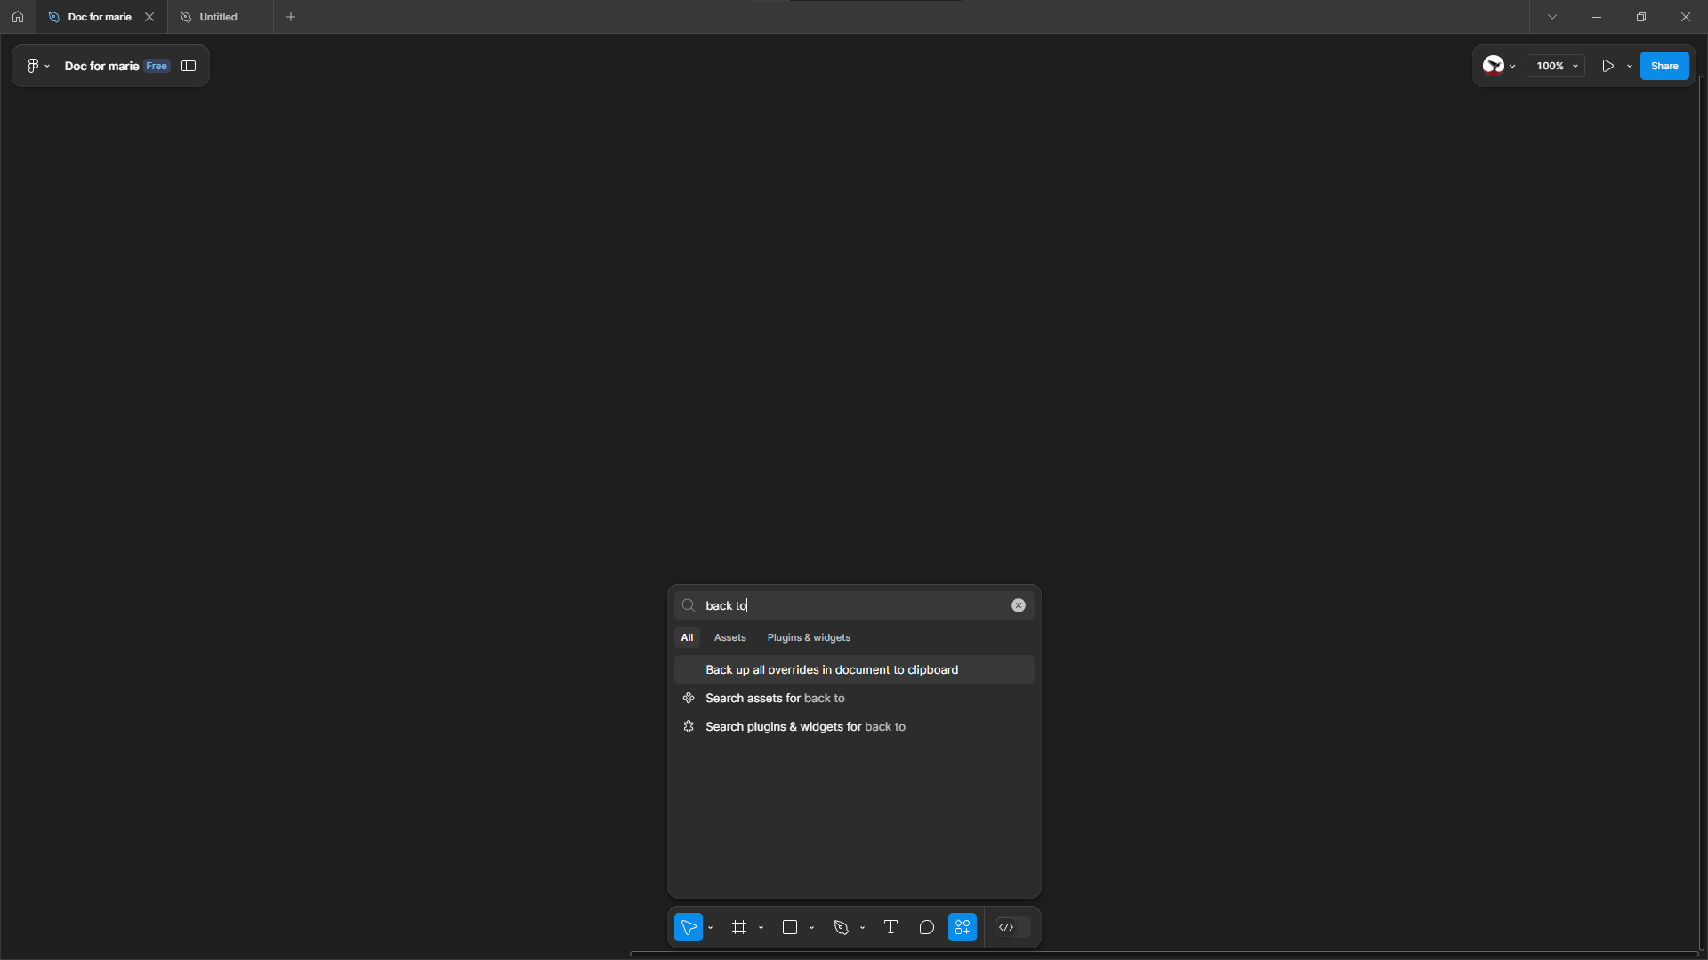This screenshot has width=1708, height=960.
Task: Click the horizontal canvas scrollbar
Action: (x=1164, y=954)
